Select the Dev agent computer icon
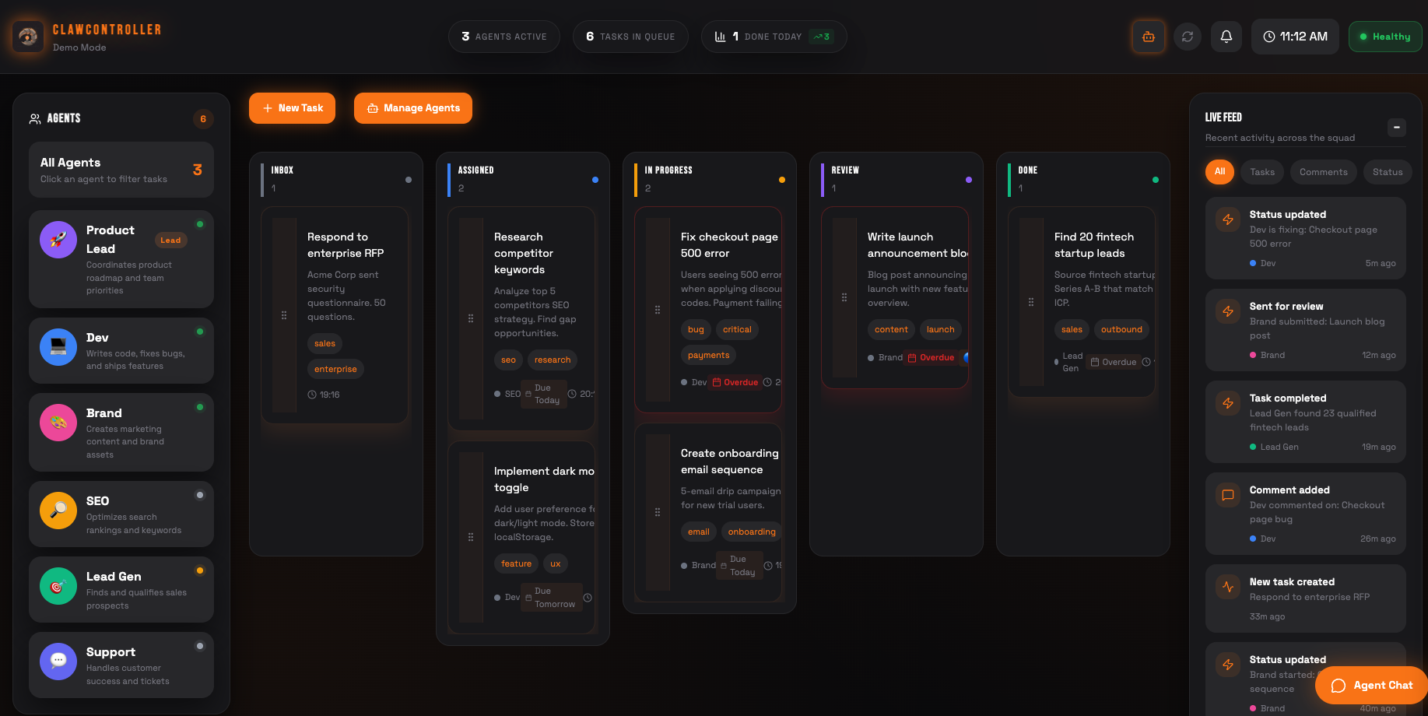Viewport: 1428px width, 716px height. (58, 347)
